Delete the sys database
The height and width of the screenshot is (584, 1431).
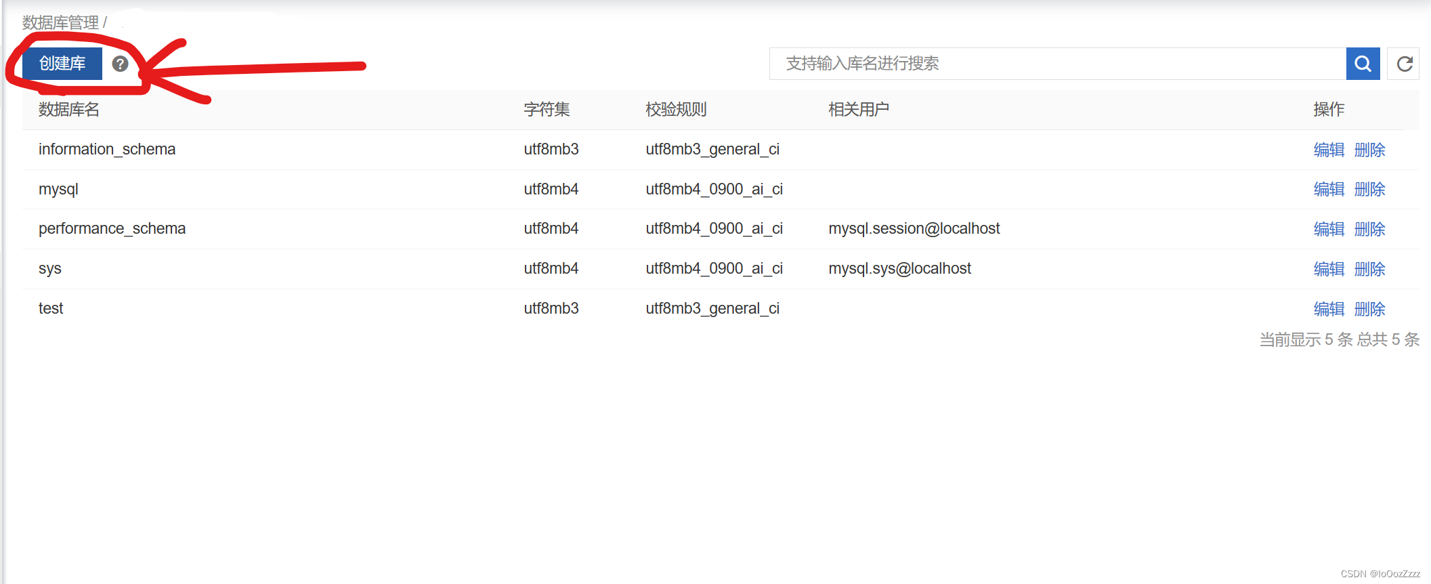pos(1369,269)
